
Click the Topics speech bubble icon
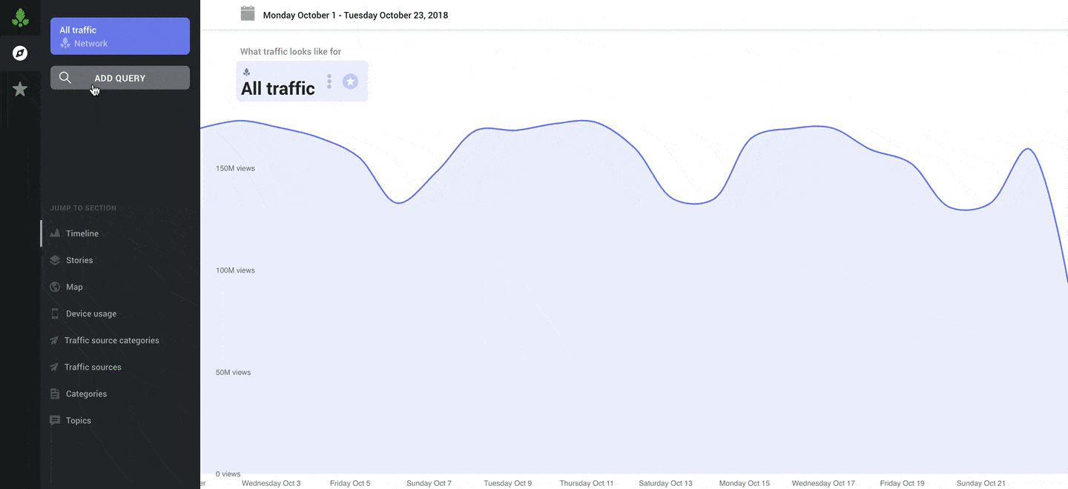55,420
